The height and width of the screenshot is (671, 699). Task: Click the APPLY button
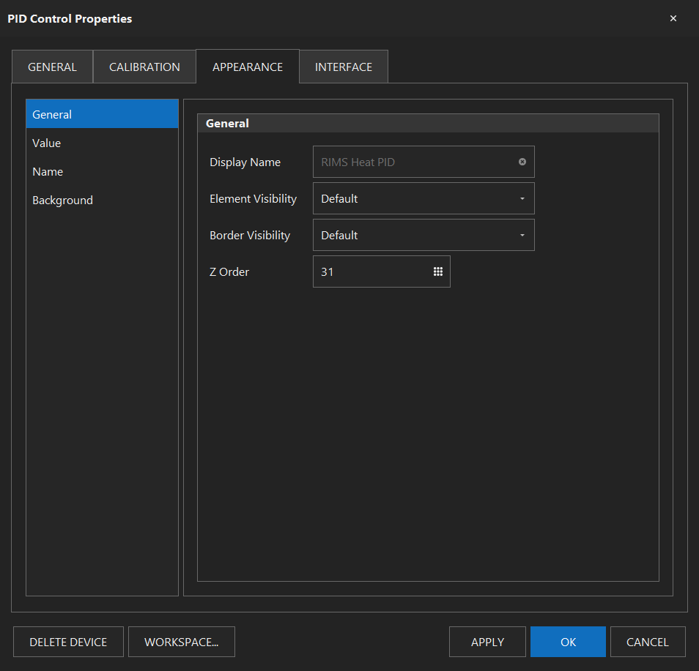[487, 642]
